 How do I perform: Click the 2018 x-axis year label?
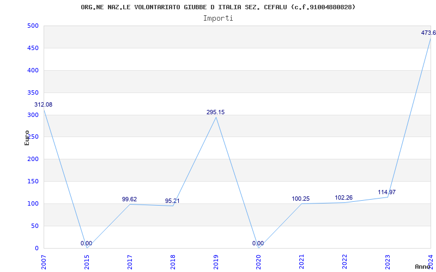click(x=173, y=262)
